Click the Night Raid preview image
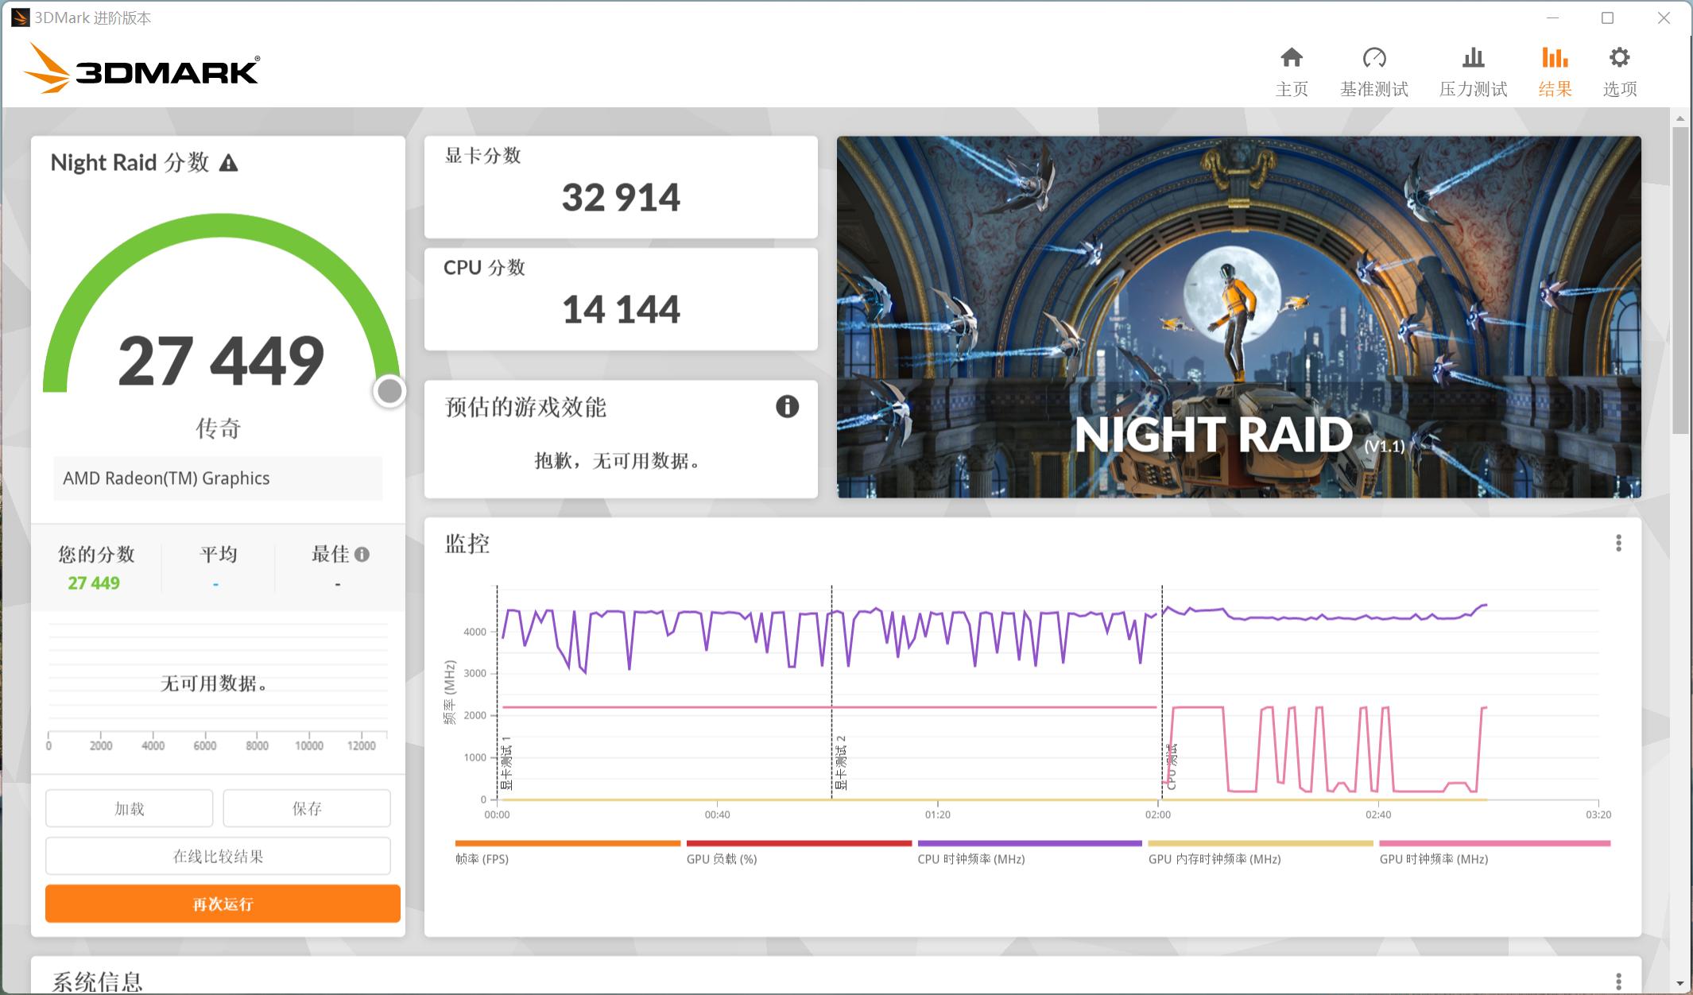This screenshot has height=995, width=1693. coord(1238,317)
